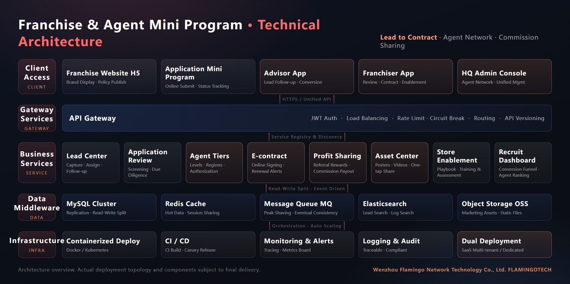Viewport: 570px width, 284px height.
Task: Click the Advisor App card
Action: 307,77
